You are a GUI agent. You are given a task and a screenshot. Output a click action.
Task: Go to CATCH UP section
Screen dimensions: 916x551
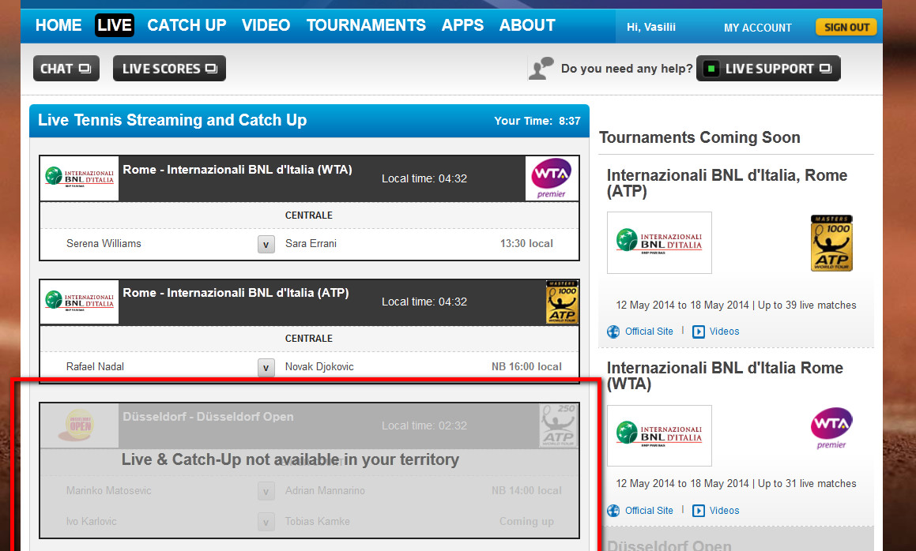[x=187, y=25]
